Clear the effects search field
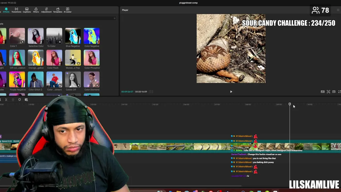The width and height of the screenshot is (341, 192). pos(115,18)
